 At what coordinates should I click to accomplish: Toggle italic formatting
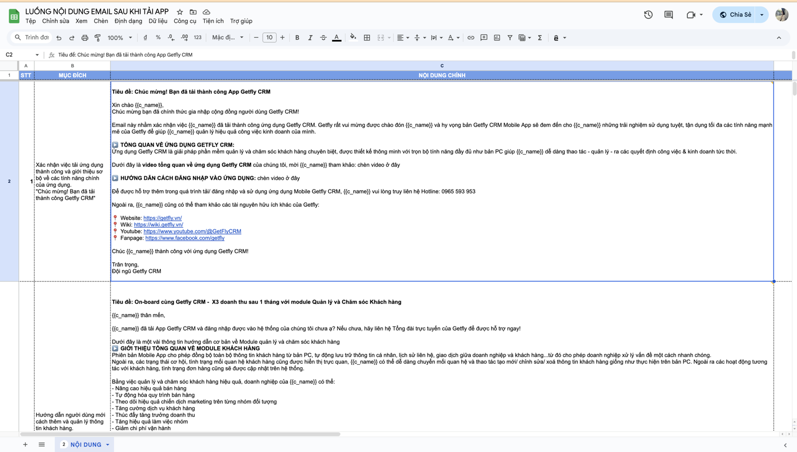(310, 38)
